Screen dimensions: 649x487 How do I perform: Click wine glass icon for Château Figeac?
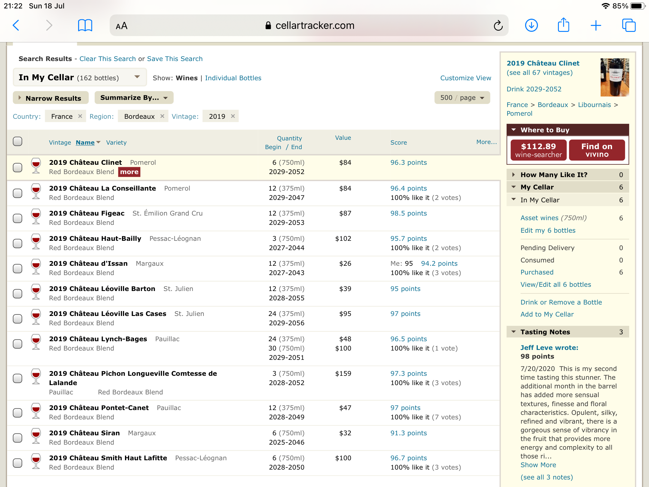pyautogui.click(x=36, y=217)
